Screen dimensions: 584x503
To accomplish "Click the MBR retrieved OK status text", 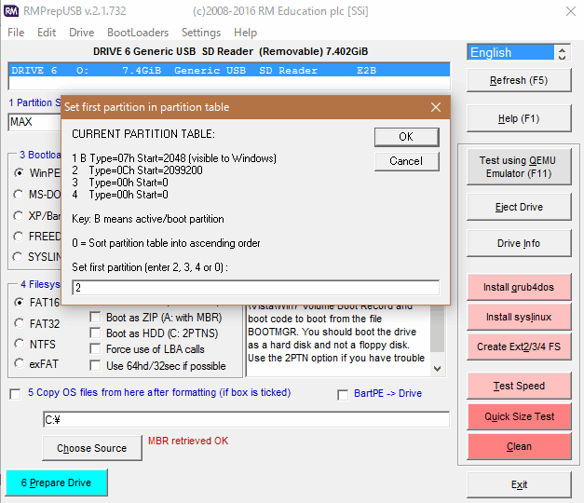I will pyautogui.click(x=188, y=441).
